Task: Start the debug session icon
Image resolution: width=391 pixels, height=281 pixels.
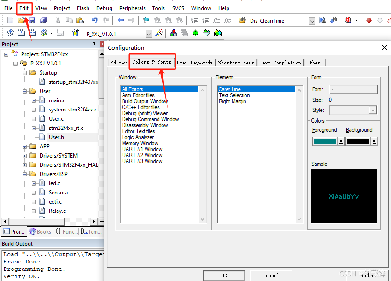Action: 348,20
